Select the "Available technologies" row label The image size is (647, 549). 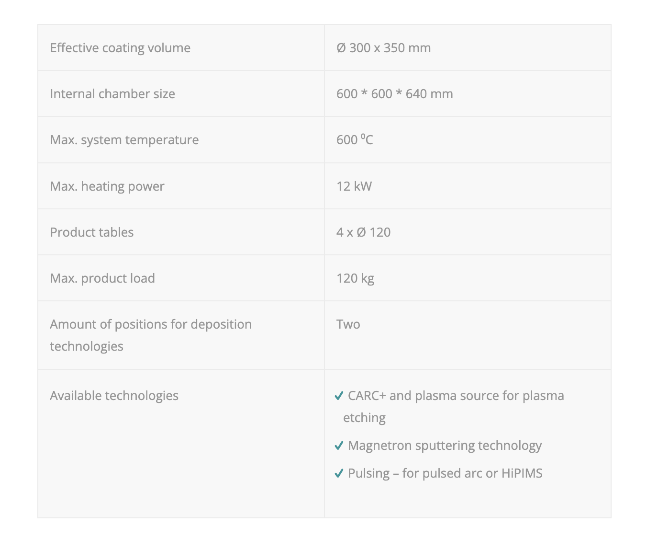pos(114,396)
